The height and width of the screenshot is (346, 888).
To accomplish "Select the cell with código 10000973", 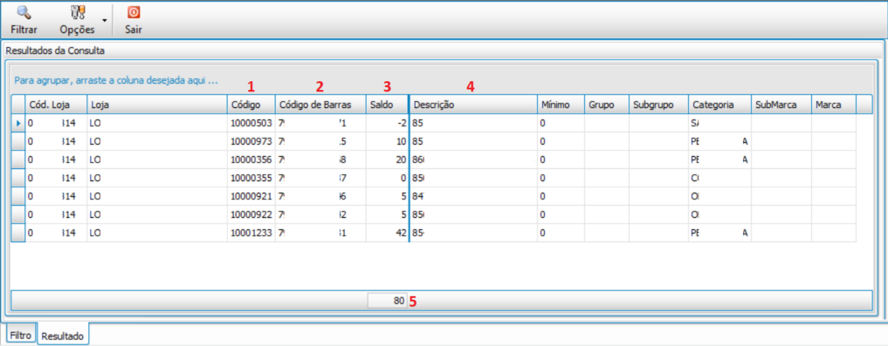I will (251, 141).
